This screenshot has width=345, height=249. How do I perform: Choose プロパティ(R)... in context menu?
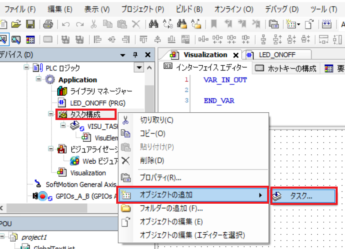pyautogui.click(x=160, y=178)
